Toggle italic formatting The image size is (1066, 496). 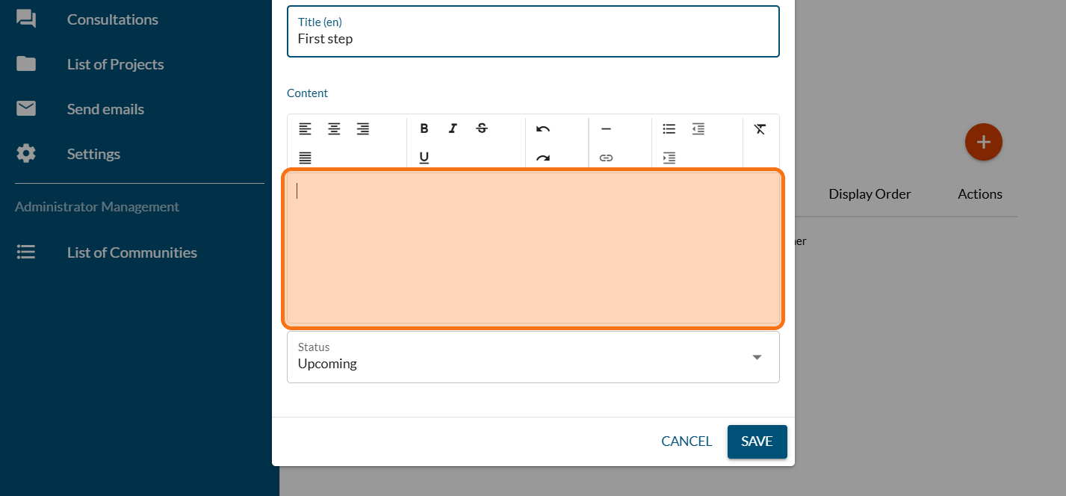(x=453, y=128)
